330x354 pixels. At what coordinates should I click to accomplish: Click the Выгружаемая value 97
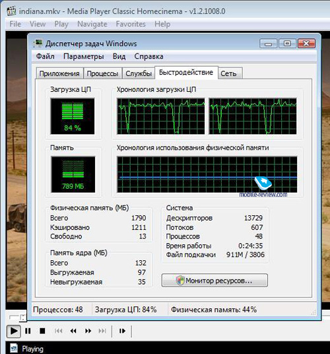(142, 272)
